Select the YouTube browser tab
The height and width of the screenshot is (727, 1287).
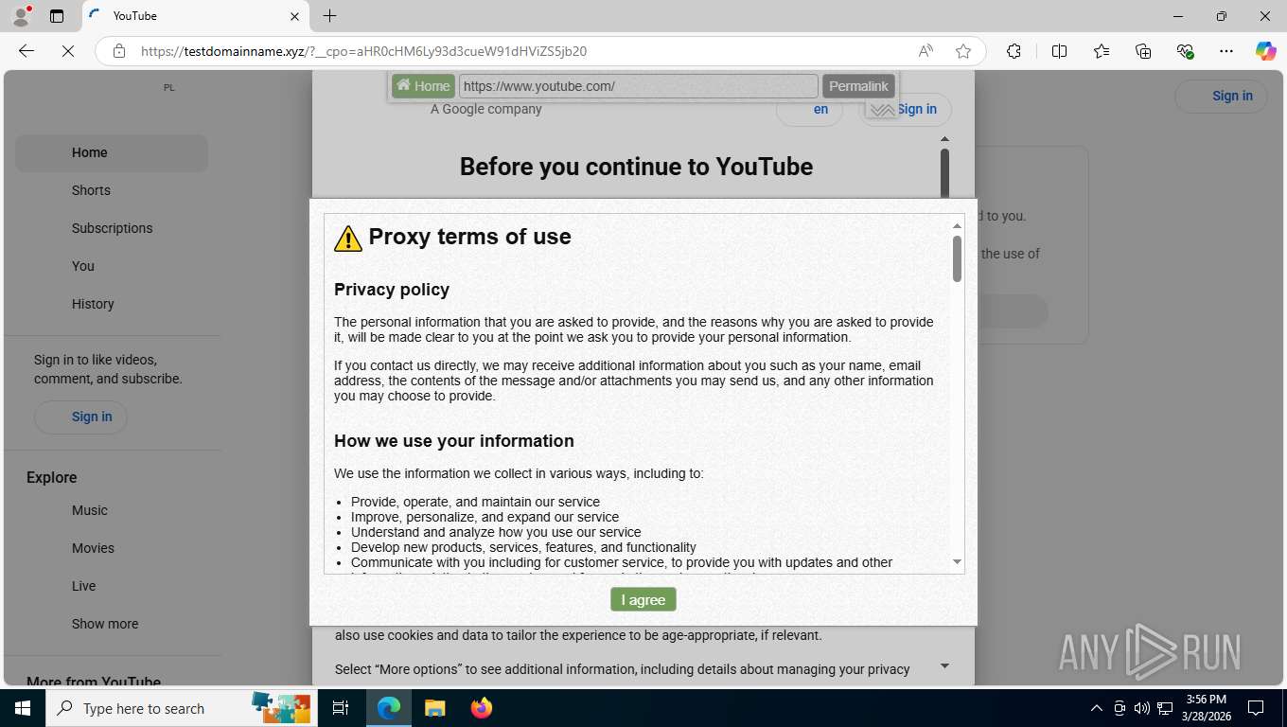coord(195,16)
